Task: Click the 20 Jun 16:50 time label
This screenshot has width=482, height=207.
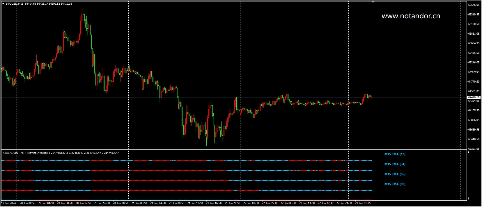Action: point(102,203)
